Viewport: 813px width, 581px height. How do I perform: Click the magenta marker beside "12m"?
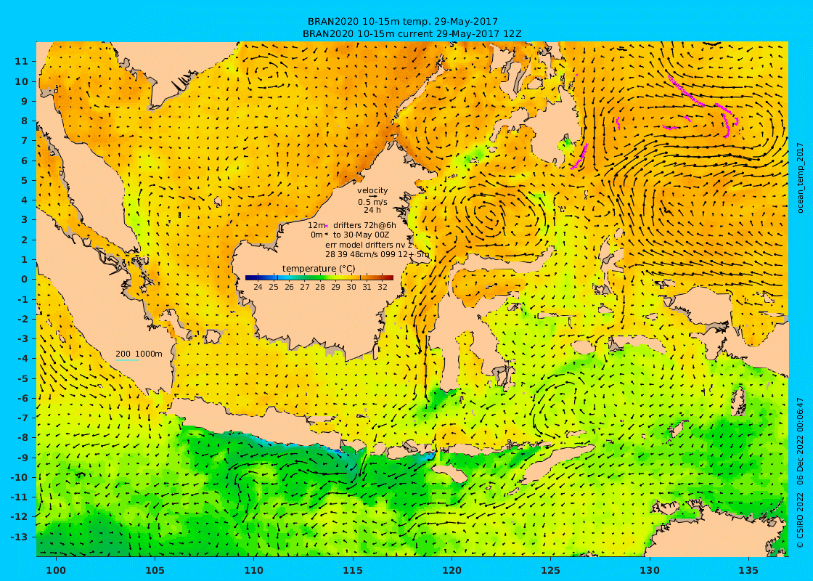click(327, 226)
